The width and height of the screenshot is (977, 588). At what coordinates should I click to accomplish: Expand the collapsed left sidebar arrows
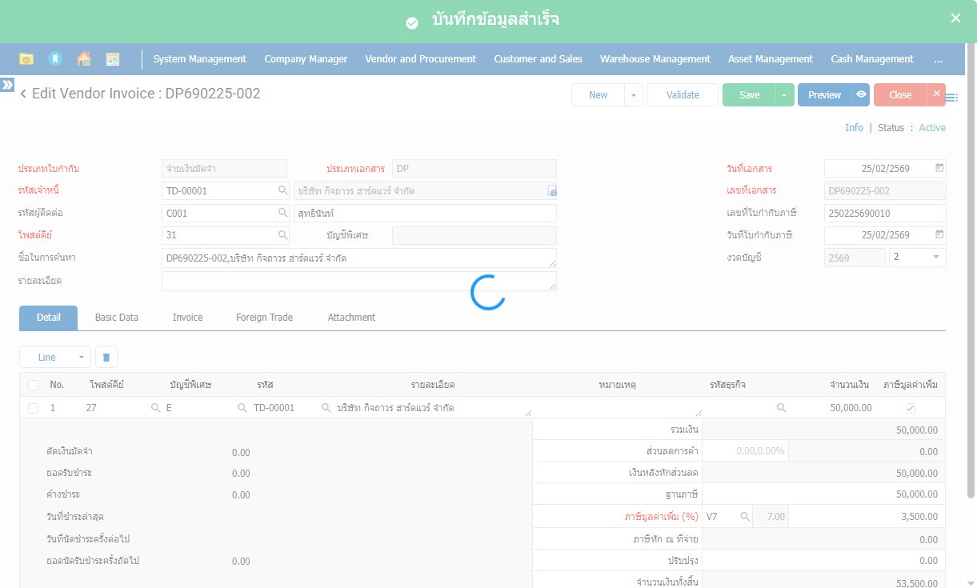coord(7,84)
